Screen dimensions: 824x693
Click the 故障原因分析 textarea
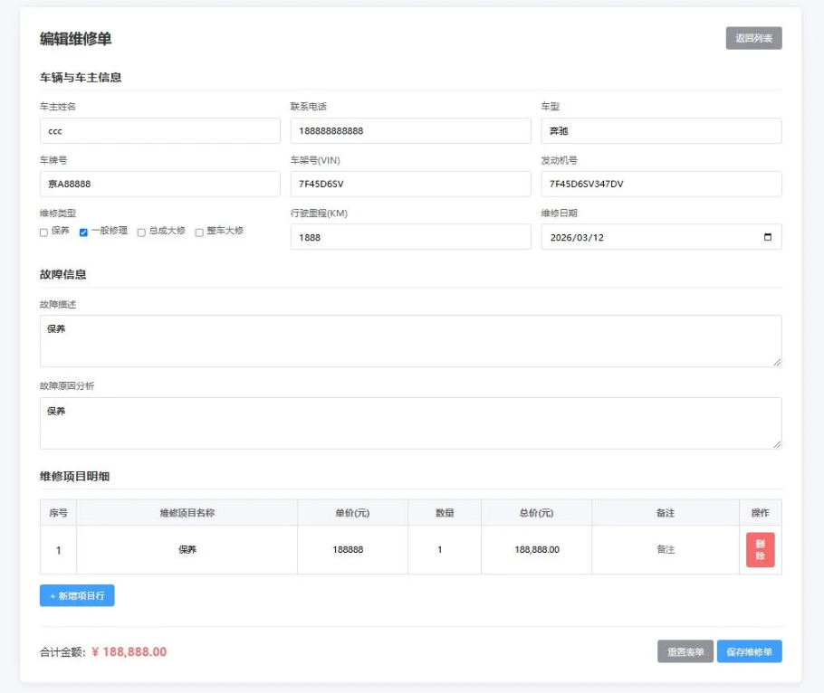[410, 423]
